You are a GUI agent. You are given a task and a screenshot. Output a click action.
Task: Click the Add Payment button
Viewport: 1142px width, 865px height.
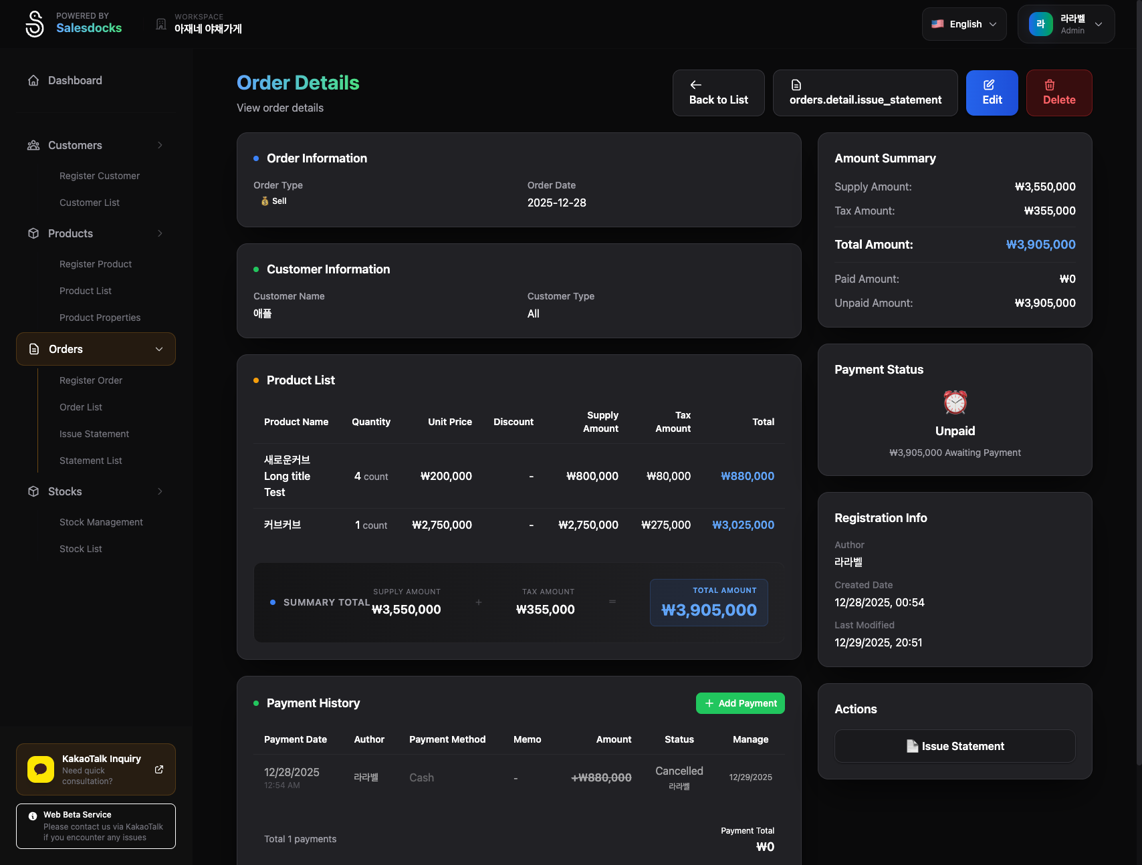tap(740, 703)
